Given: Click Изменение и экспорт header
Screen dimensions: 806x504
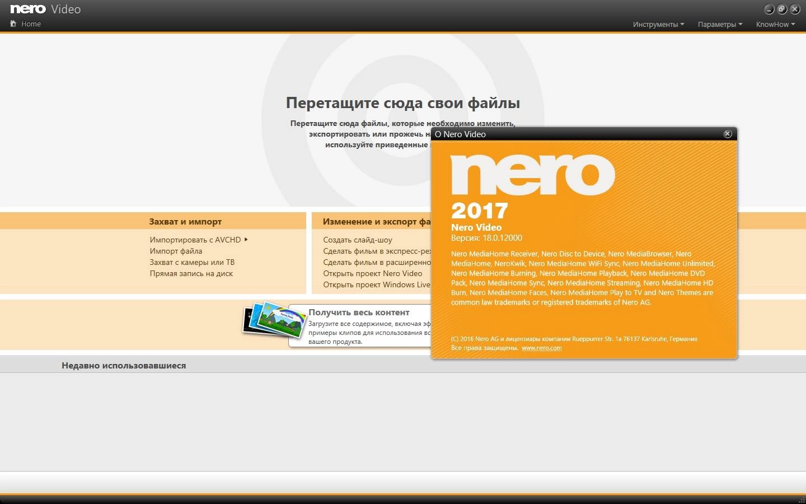Looking at the screenshot, I should 377,222.
